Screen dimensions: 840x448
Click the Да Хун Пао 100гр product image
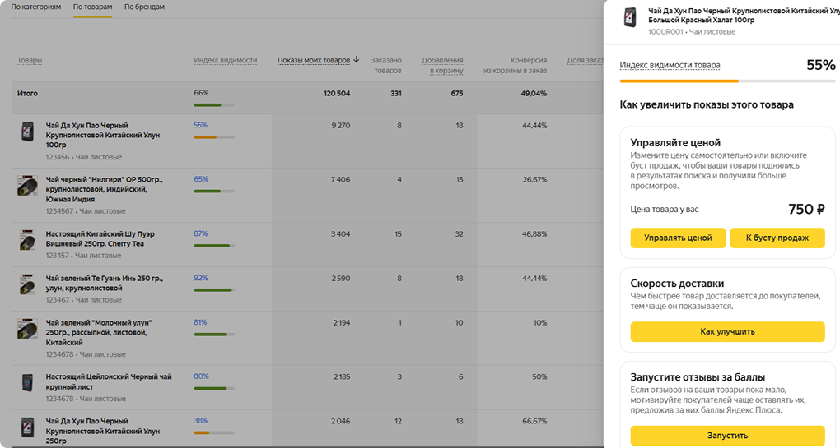click(28, 132)
